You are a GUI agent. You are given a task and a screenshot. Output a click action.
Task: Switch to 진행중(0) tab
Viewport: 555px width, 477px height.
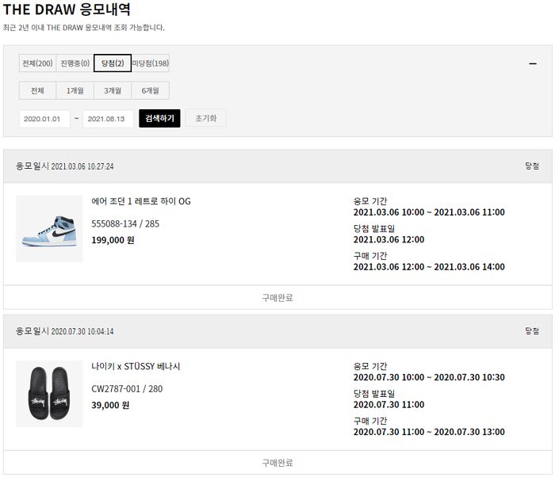(x=75, y=63)
